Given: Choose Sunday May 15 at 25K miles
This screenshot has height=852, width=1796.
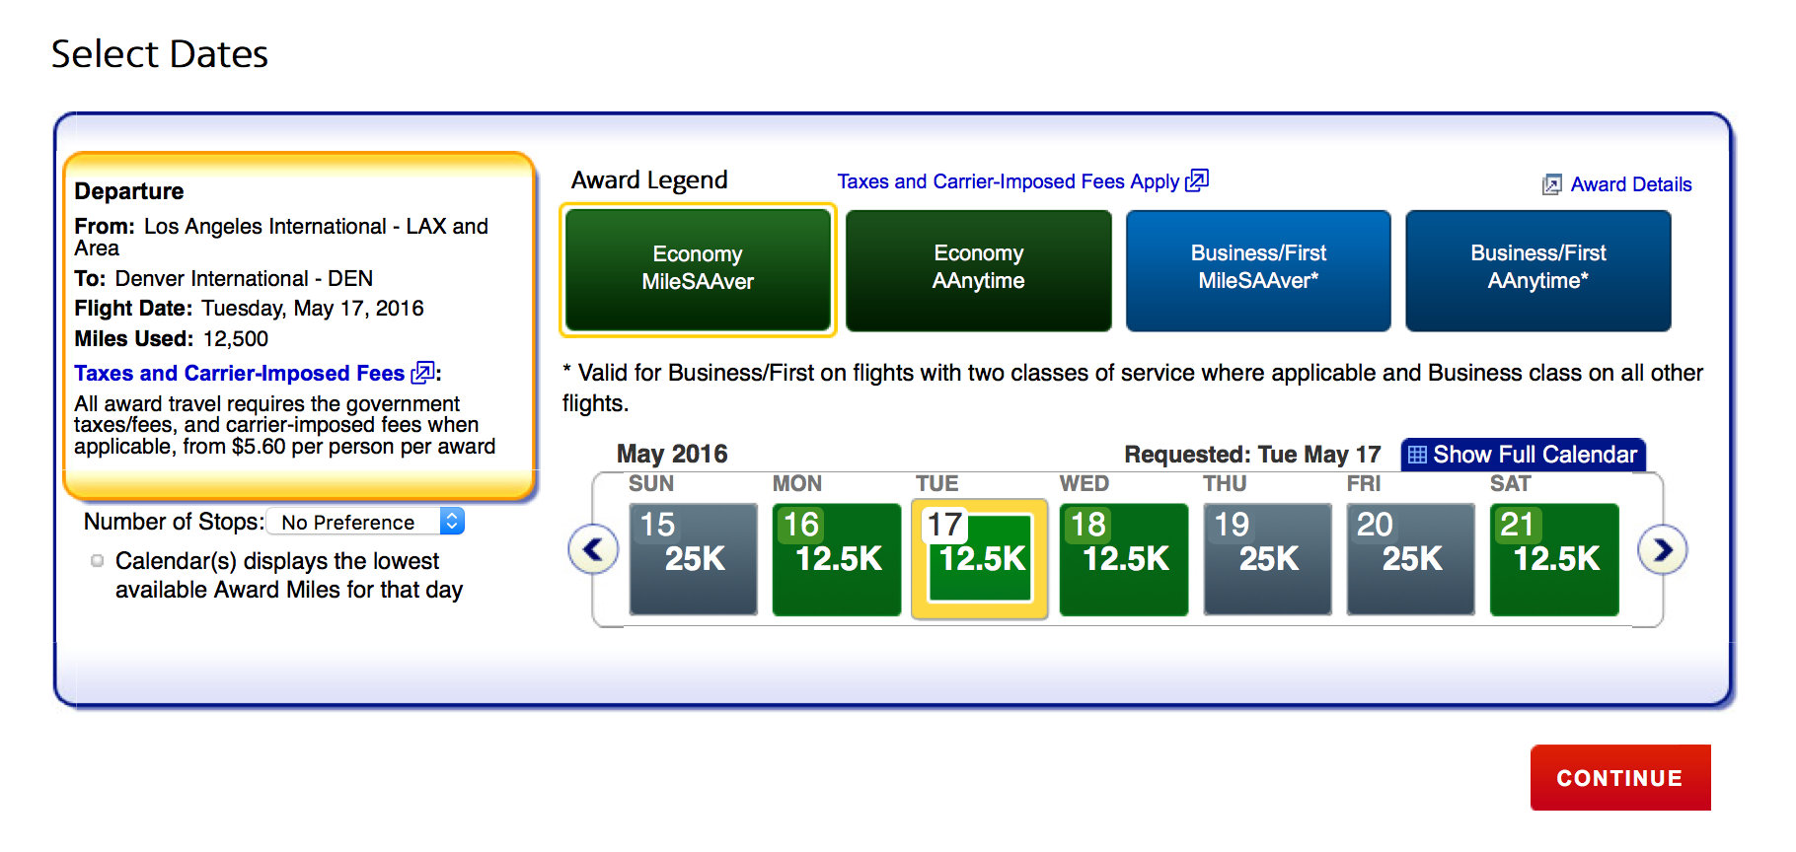Looking at the screenshot, I should pos(693,559).
